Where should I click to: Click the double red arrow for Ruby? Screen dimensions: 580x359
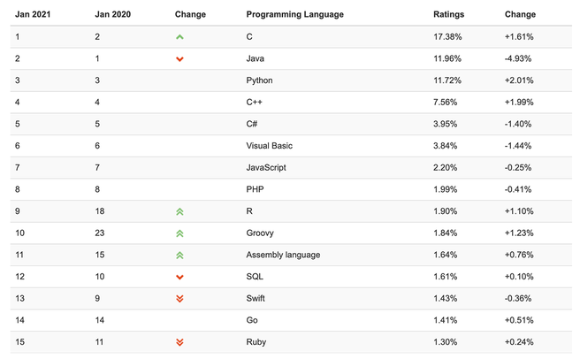pos(179,342)
